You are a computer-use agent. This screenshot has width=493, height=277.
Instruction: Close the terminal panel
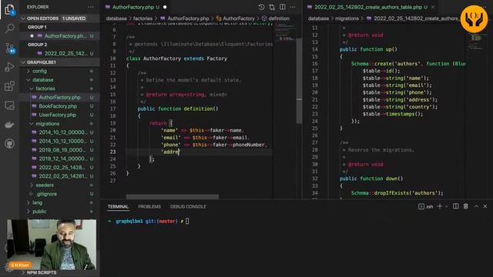485,206
